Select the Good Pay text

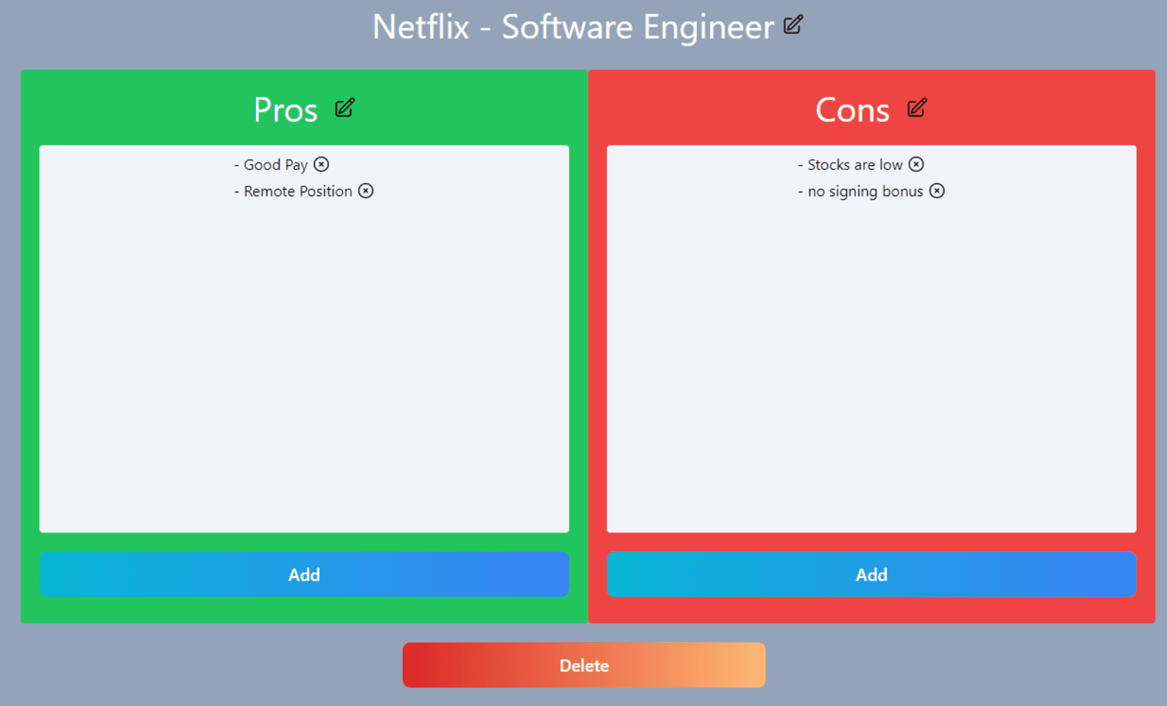[x=276, y=165]
